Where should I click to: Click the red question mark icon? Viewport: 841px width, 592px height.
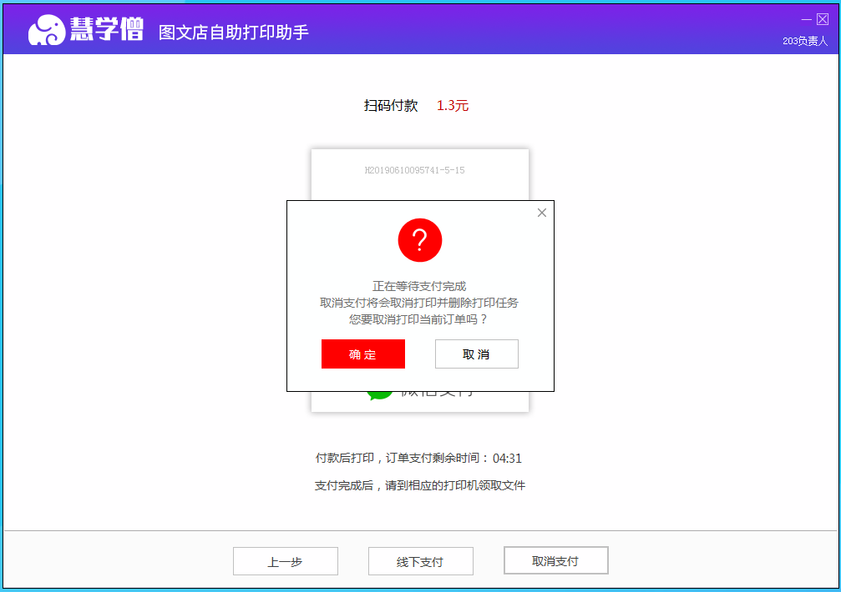pos(420,240)
